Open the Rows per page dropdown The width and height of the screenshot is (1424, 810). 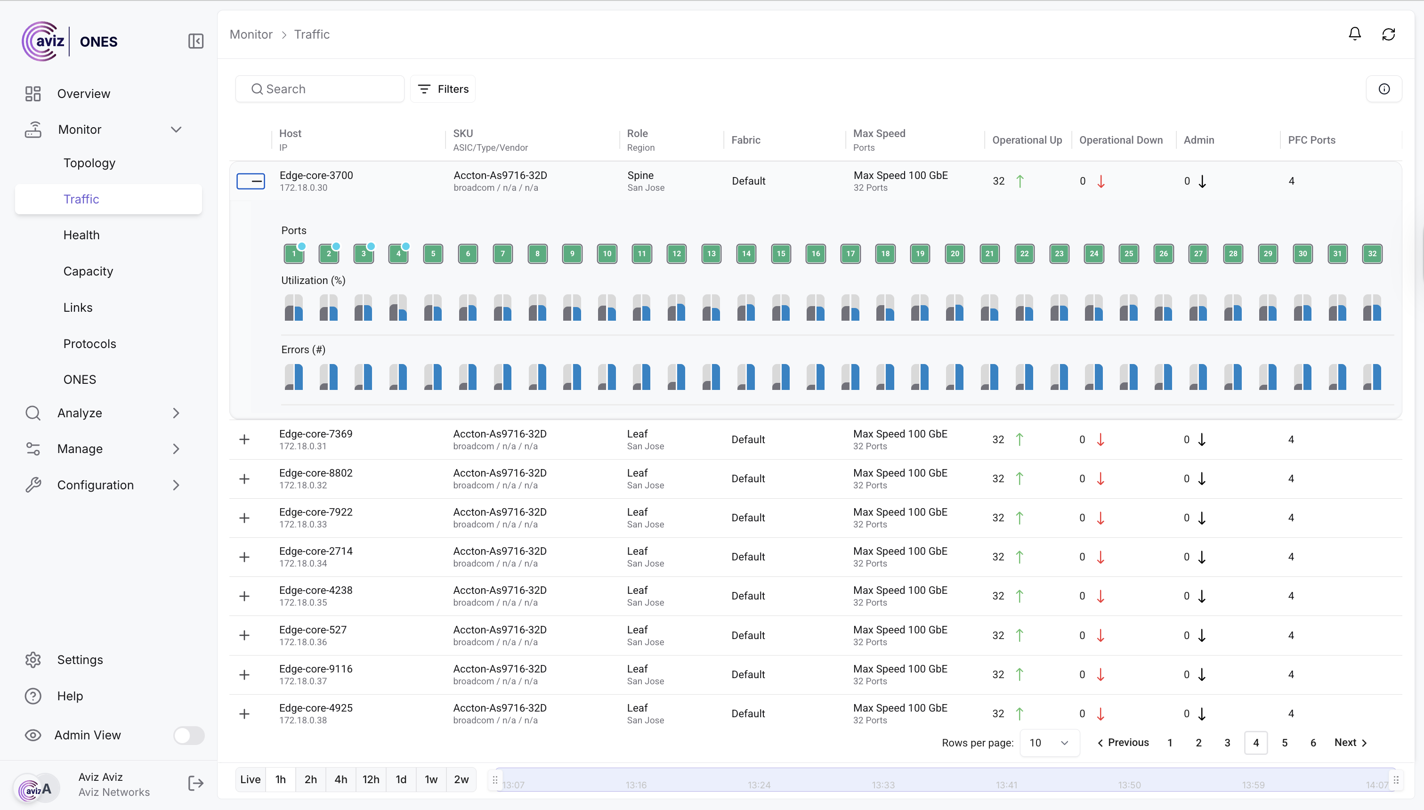(x=1049, y=743)
